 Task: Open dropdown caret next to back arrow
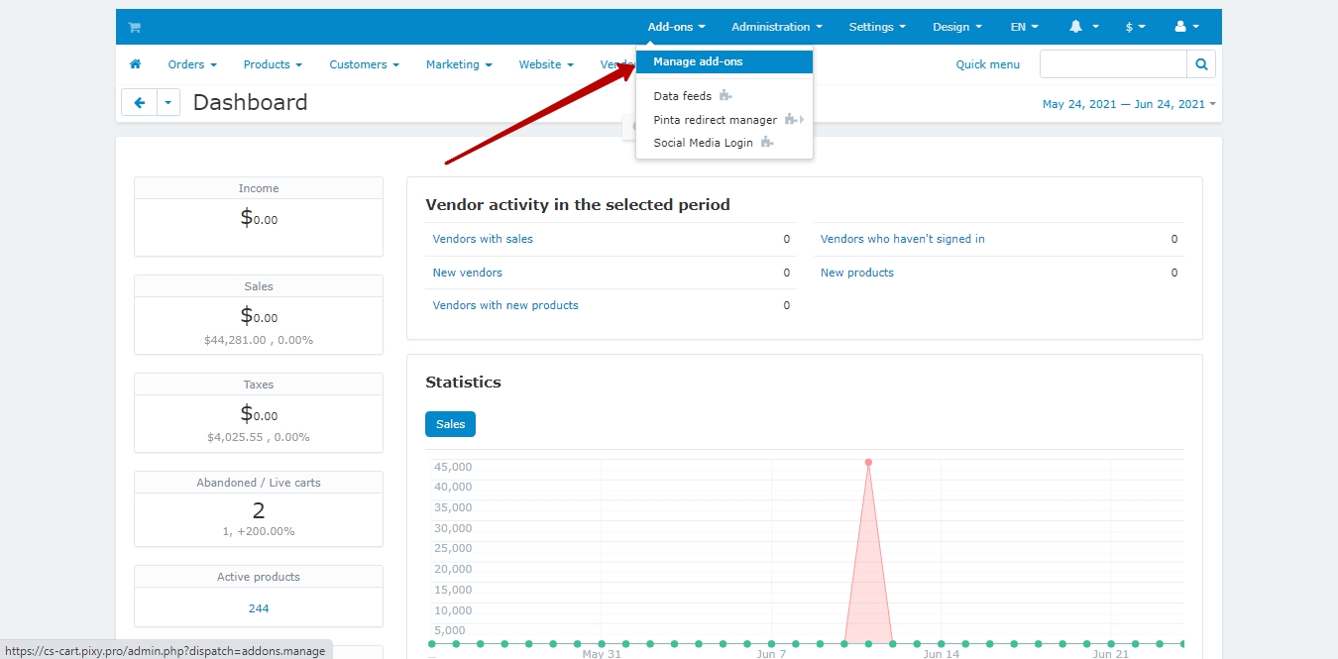point(168,102)
